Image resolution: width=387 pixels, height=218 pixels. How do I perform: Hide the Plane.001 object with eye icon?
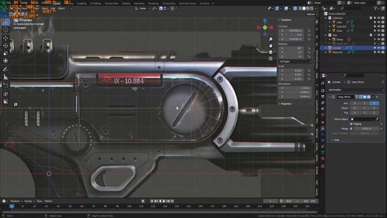pos(379,52)
